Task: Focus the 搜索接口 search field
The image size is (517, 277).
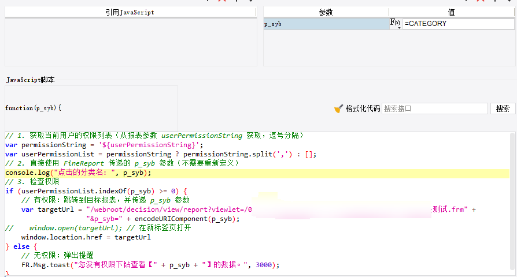Action: click(434, 108)
